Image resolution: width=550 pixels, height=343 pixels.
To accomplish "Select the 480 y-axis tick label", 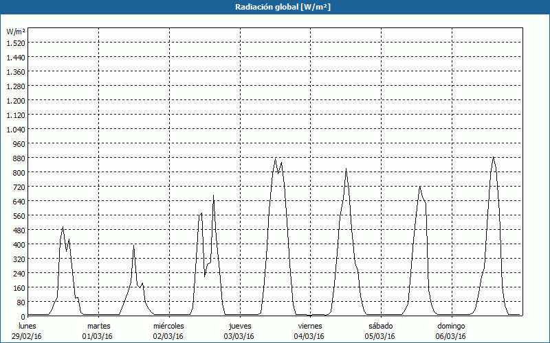I will point(18,230).
